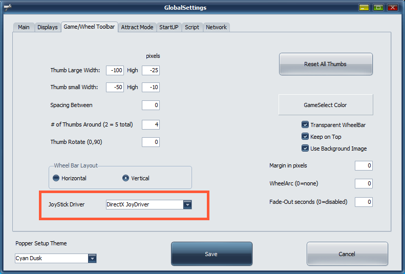The height and width of the screenshot is (274, 405).
Task: Choose Vertical wheel bar layout
Action: tap(125, 178)
